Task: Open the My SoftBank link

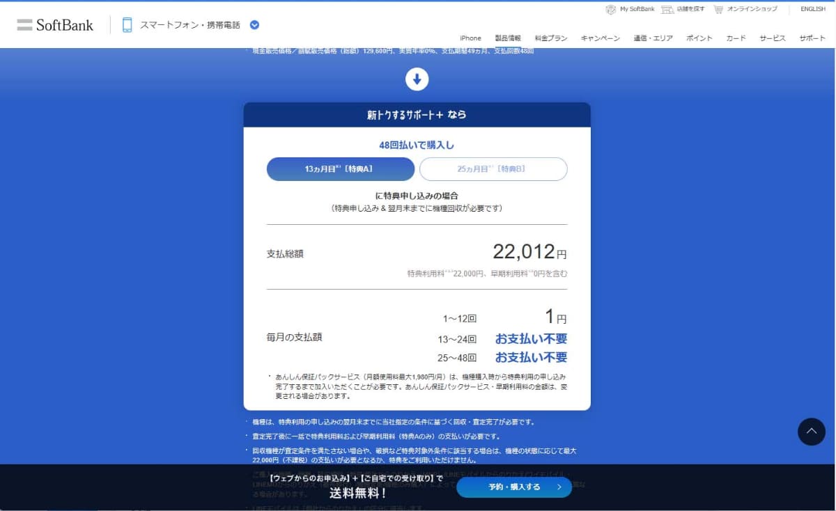Action: [637, 9]
